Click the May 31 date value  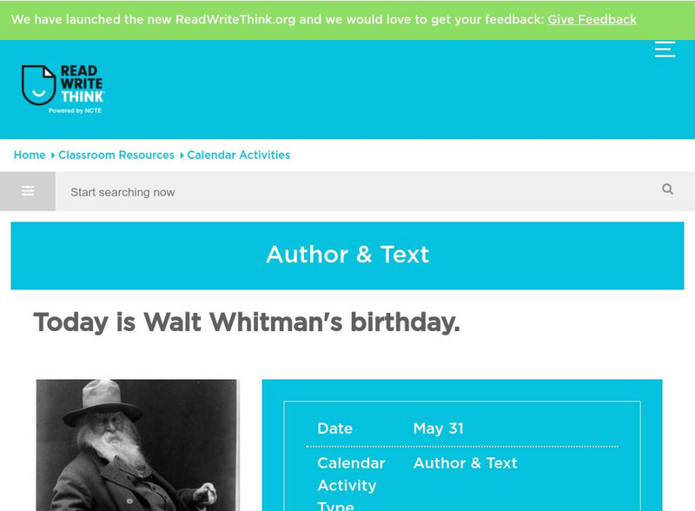[438, 428]
